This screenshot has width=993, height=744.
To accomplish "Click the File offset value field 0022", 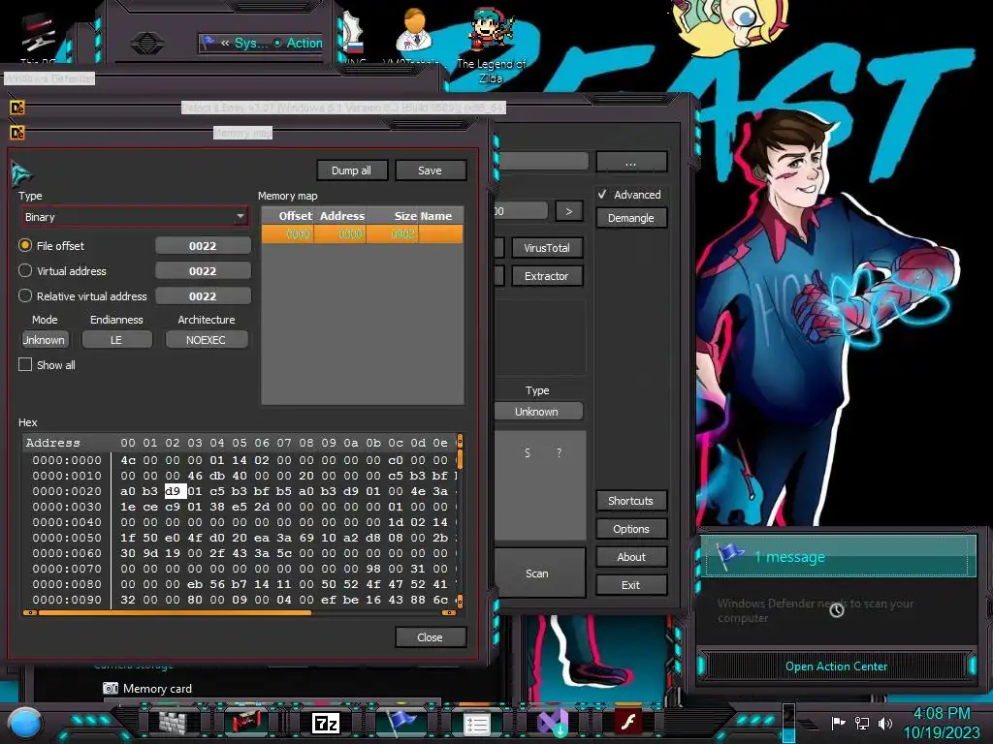I will [x=203, y=245].
